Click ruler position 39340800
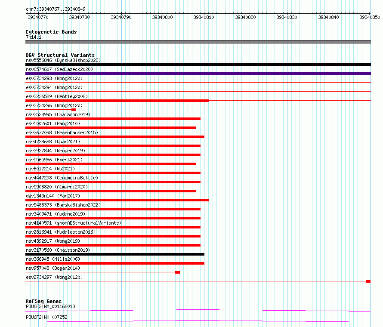The height and width of the screenshot is (327, 383). click(x=162, y=17)
